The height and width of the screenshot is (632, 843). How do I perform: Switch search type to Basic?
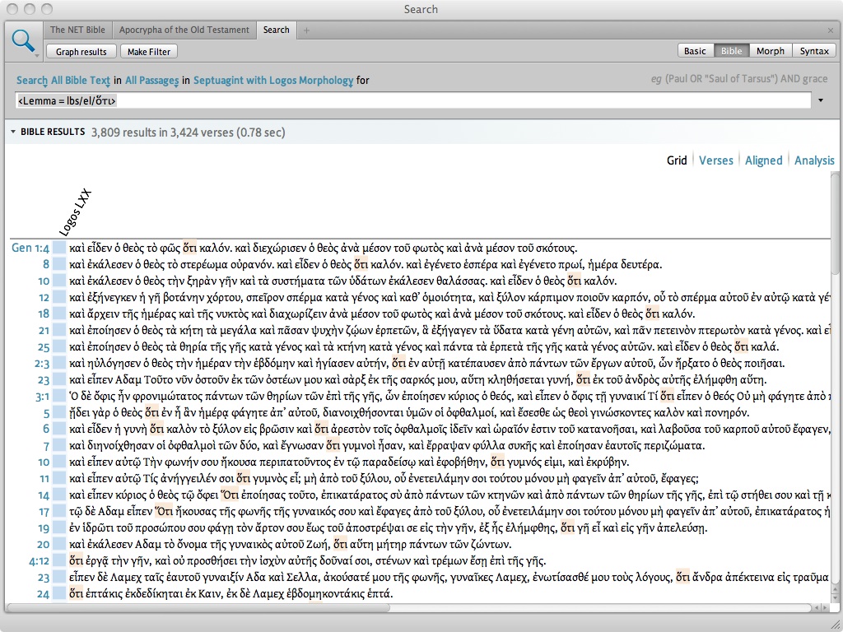695,51
